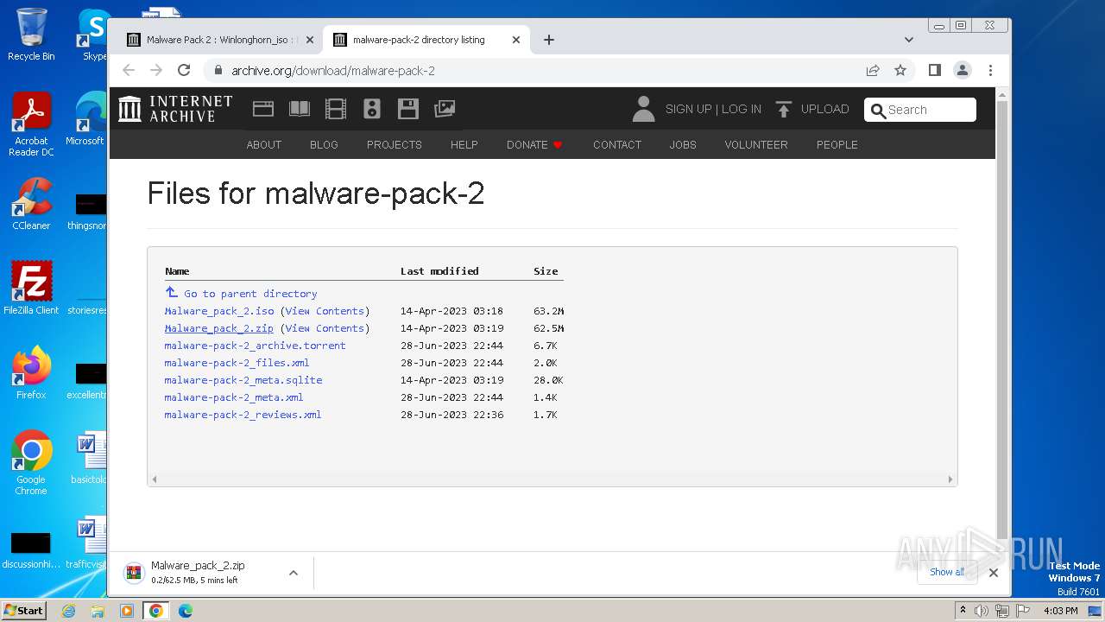Open the Audio speaker icon
The height and width of the screenshot is (622, 1105).
click(x=372, y=109)
